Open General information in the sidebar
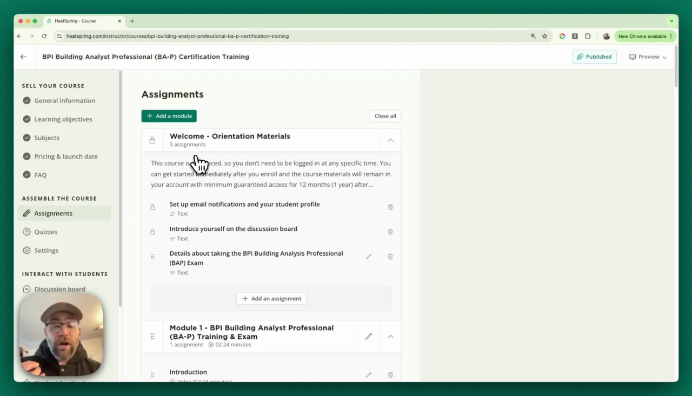 point(64,101)
